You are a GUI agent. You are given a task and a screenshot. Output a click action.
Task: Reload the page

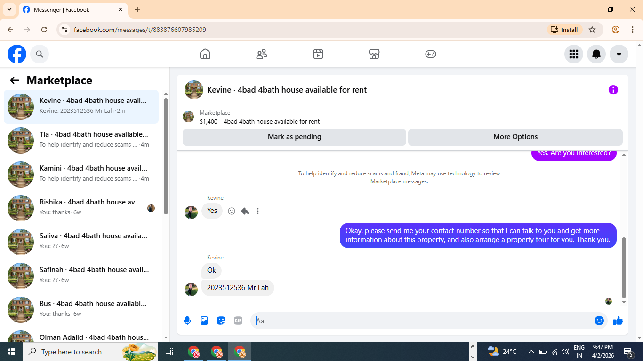pos(44,30)
